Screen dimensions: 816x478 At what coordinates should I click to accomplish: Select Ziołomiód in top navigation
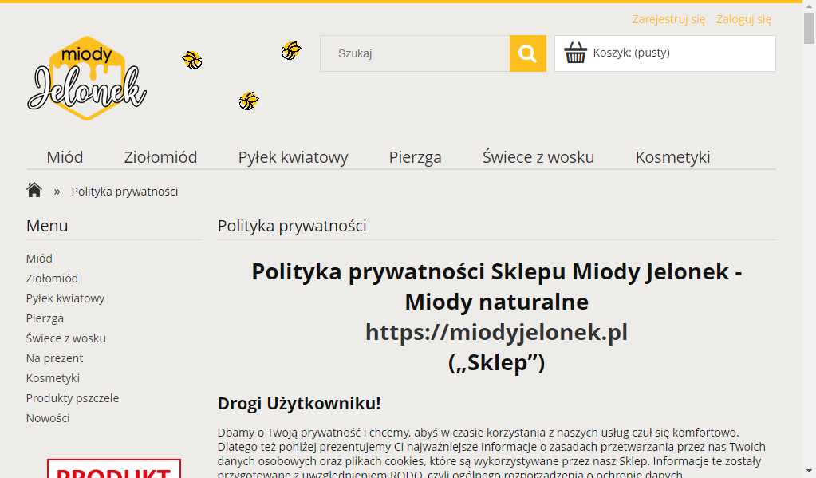161,156
